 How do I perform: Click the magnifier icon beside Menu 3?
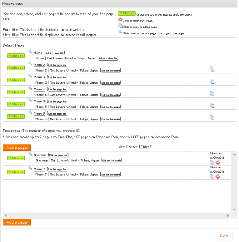point(30,76)
